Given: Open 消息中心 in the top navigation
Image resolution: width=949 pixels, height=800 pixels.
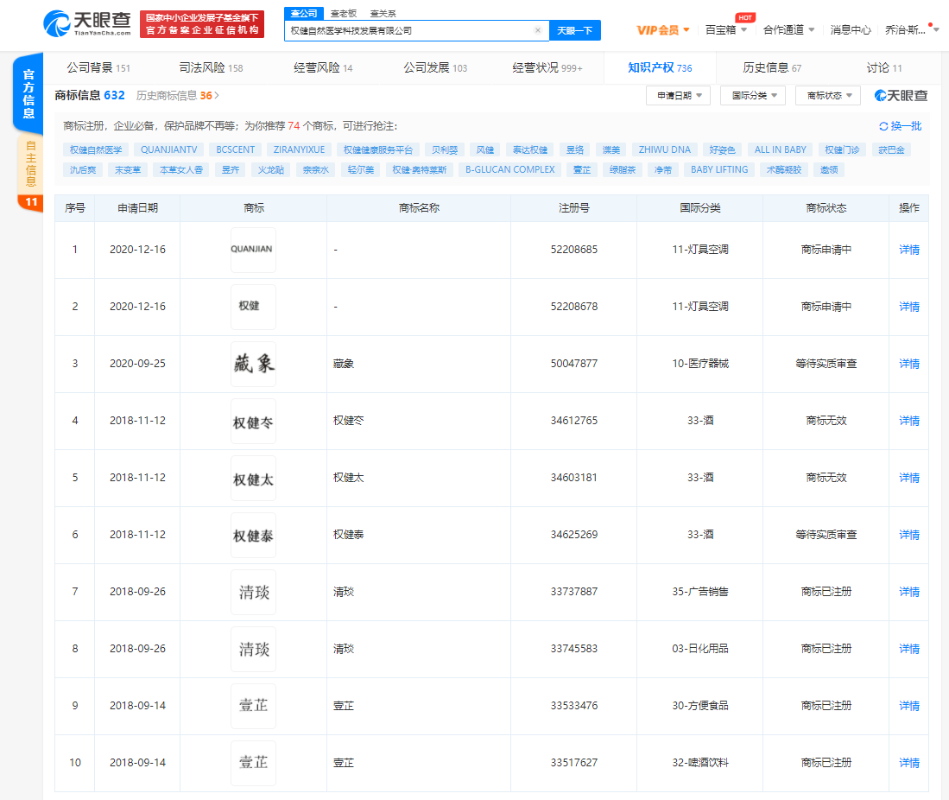Looking at the screenshot, I should pos(850,30).
